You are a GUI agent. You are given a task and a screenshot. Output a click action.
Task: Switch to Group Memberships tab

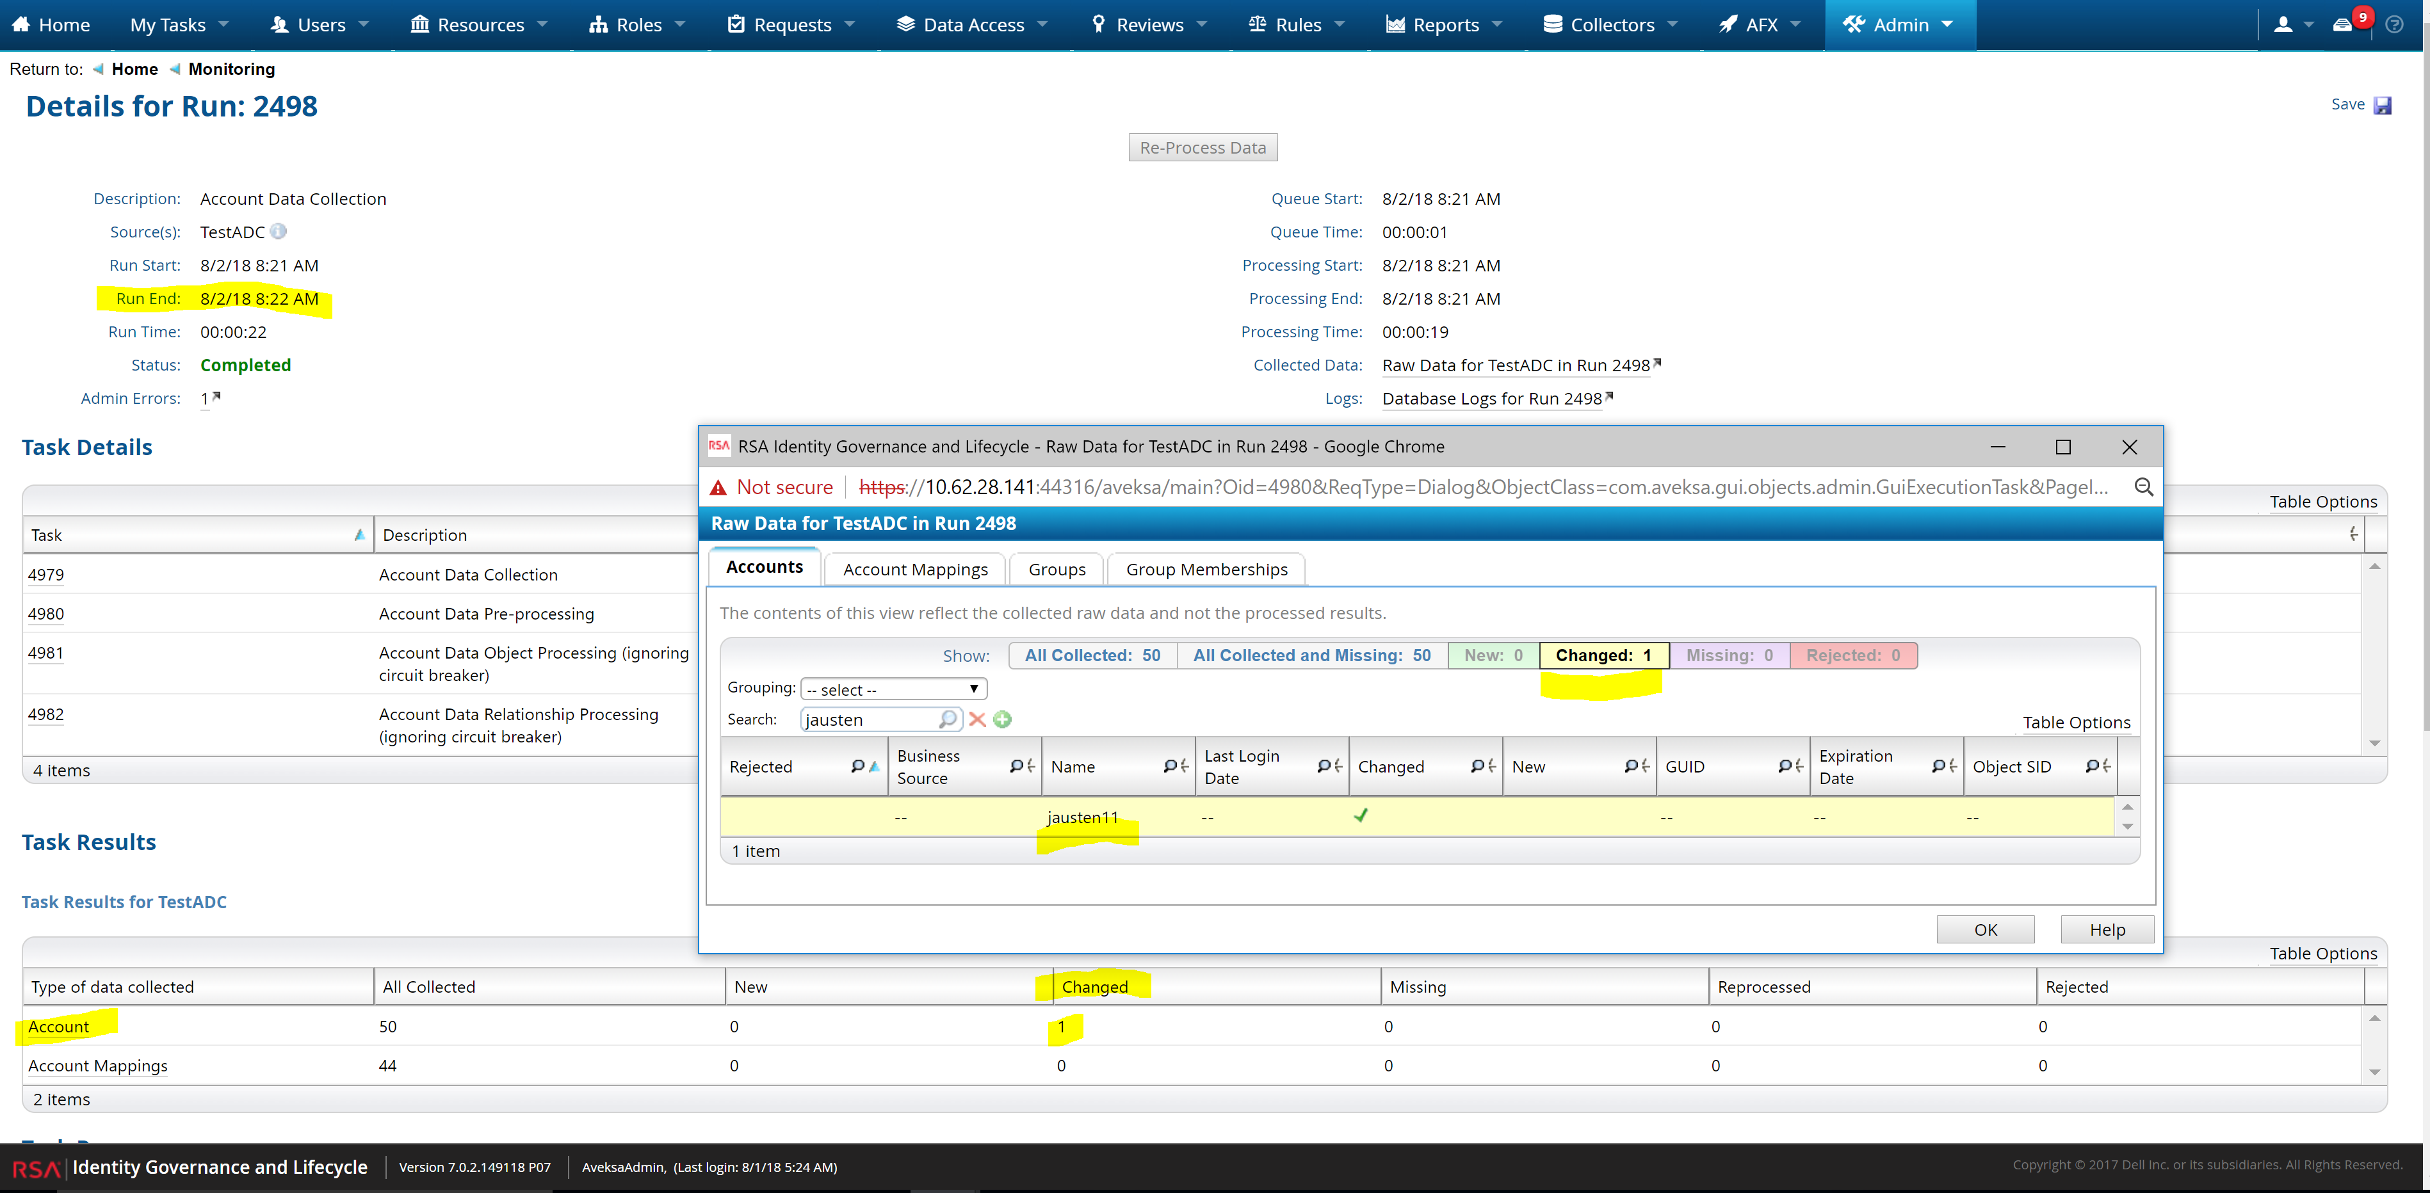(x=1206, y=570)
